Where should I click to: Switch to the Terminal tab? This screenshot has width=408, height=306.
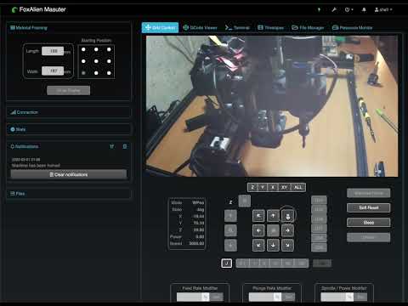pos(237,27)
